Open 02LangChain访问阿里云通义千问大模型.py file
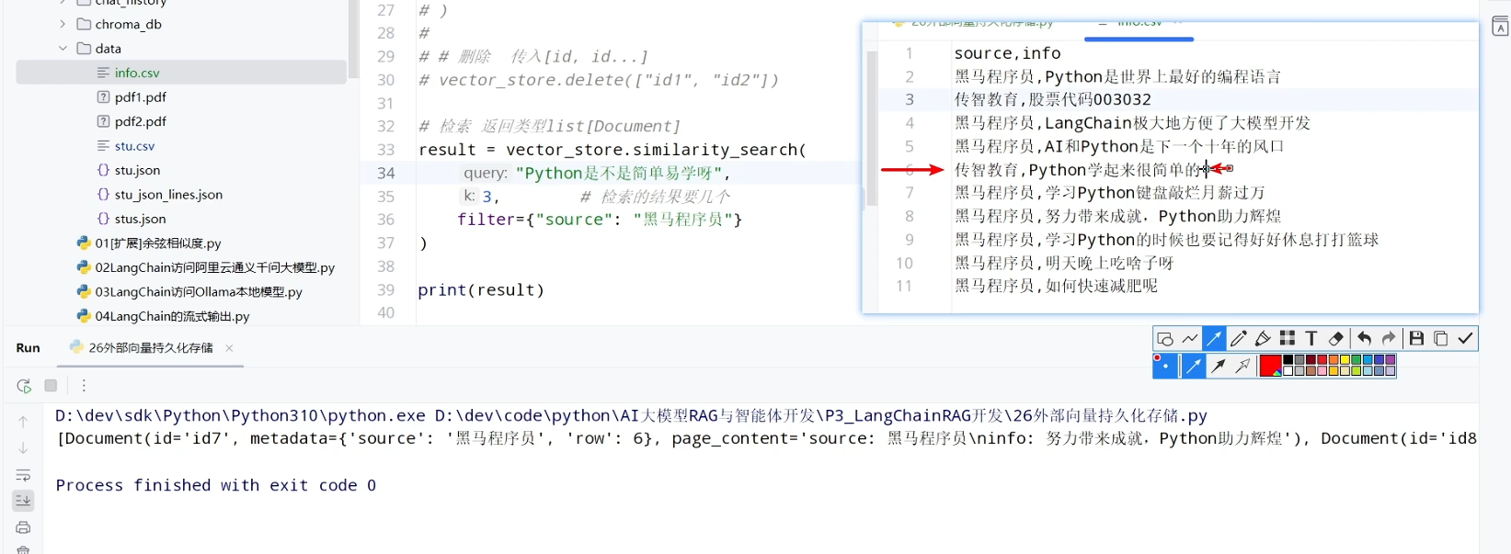Image resolution: width=1511 pixels, height=554 pixels. pos(215,267)
